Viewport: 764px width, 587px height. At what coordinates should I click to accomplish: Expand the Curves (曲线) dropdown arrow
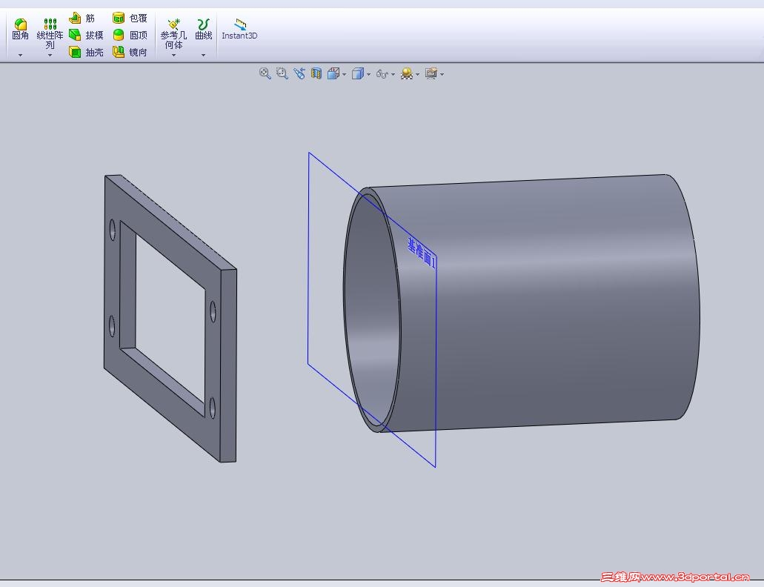pyautogui.click(x=203, y=55)
